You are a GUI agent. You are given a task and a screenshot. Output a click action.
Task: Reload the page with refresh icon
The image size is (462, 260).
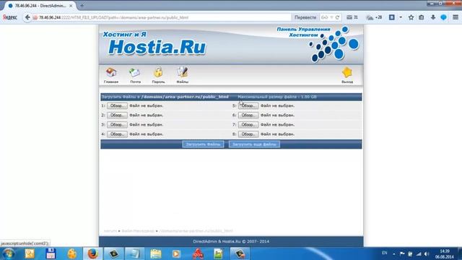(x=338, y=17)
